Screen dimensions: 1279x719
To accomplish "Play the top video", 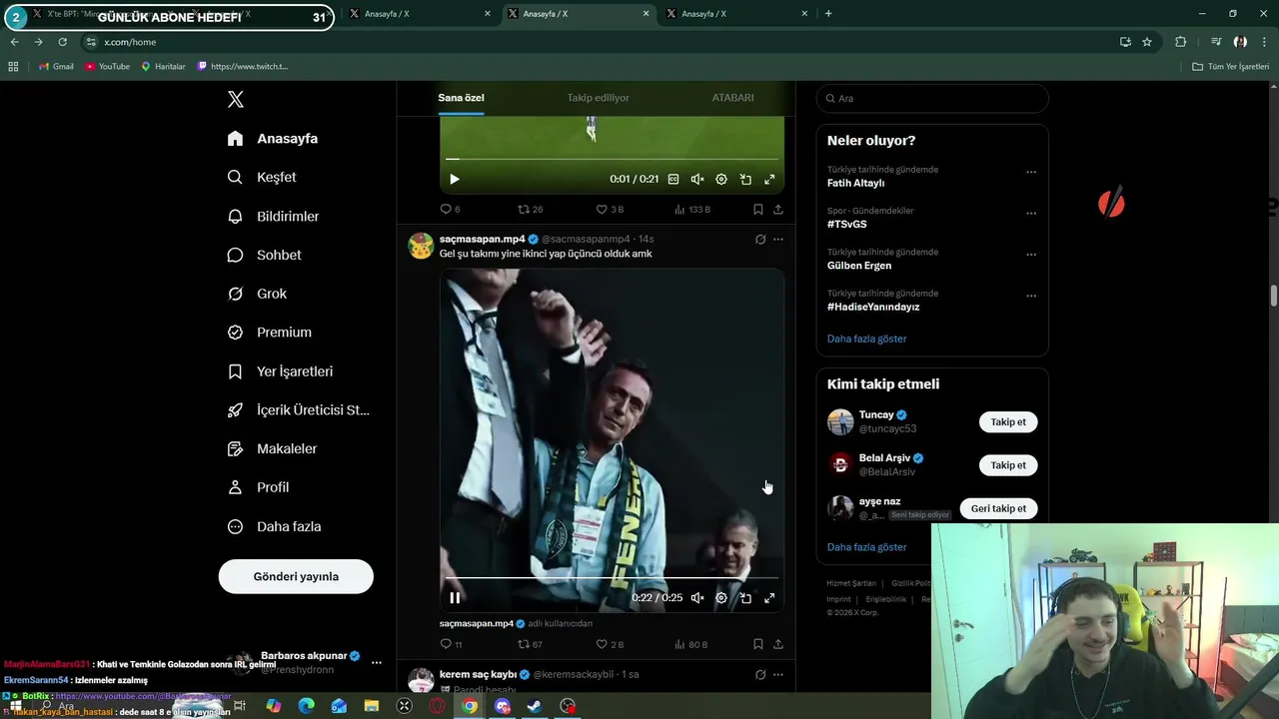I will click(x=455, y=180).
